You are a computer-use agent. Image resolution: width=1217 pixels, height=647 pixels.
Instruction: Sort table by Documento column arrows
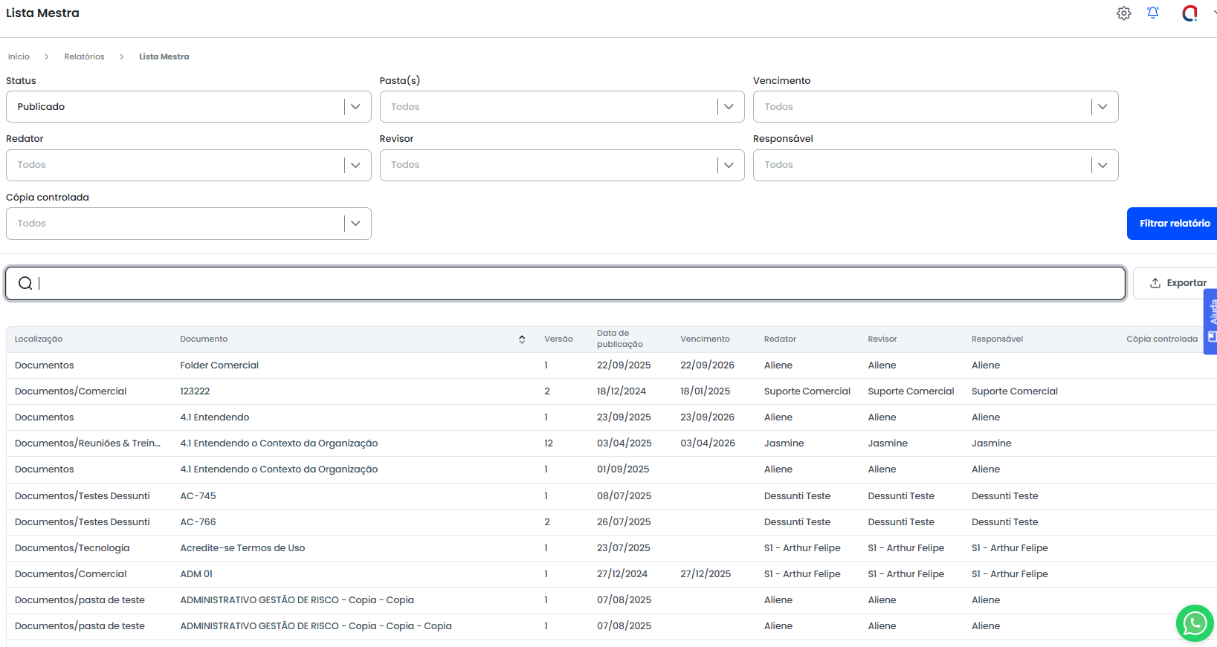pos(522,339)
